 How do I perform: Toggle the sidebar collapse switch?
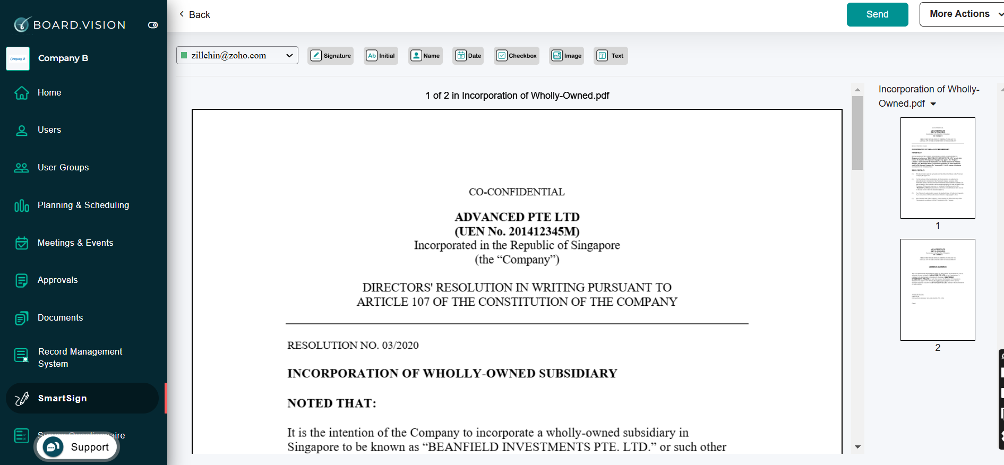pyautogui.click(x=153, y=25)
